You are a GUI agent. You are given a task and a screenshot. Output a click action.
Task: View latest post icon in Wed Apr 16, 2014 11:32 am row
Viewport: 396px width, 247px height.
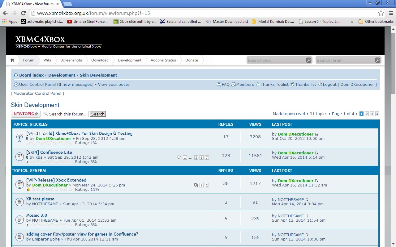(x=316, y=181)
